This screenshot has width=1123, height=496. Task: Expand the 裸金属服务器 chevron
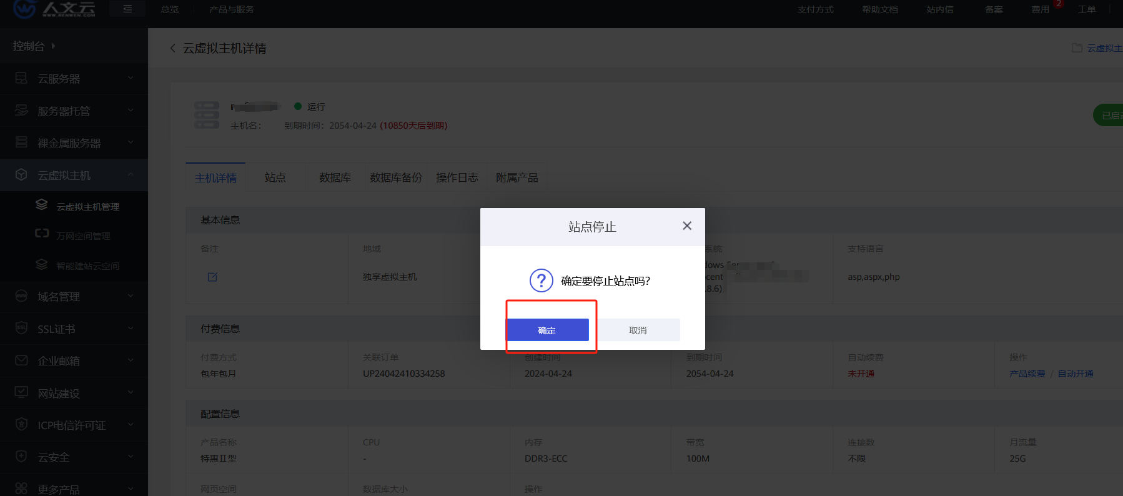point(131,142)
